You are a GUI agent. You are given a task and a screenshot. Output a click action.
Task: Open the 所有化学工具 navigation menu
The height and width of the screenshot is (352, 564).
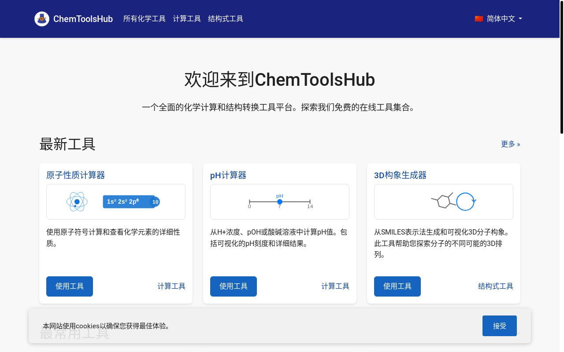(x=145, y=18)
